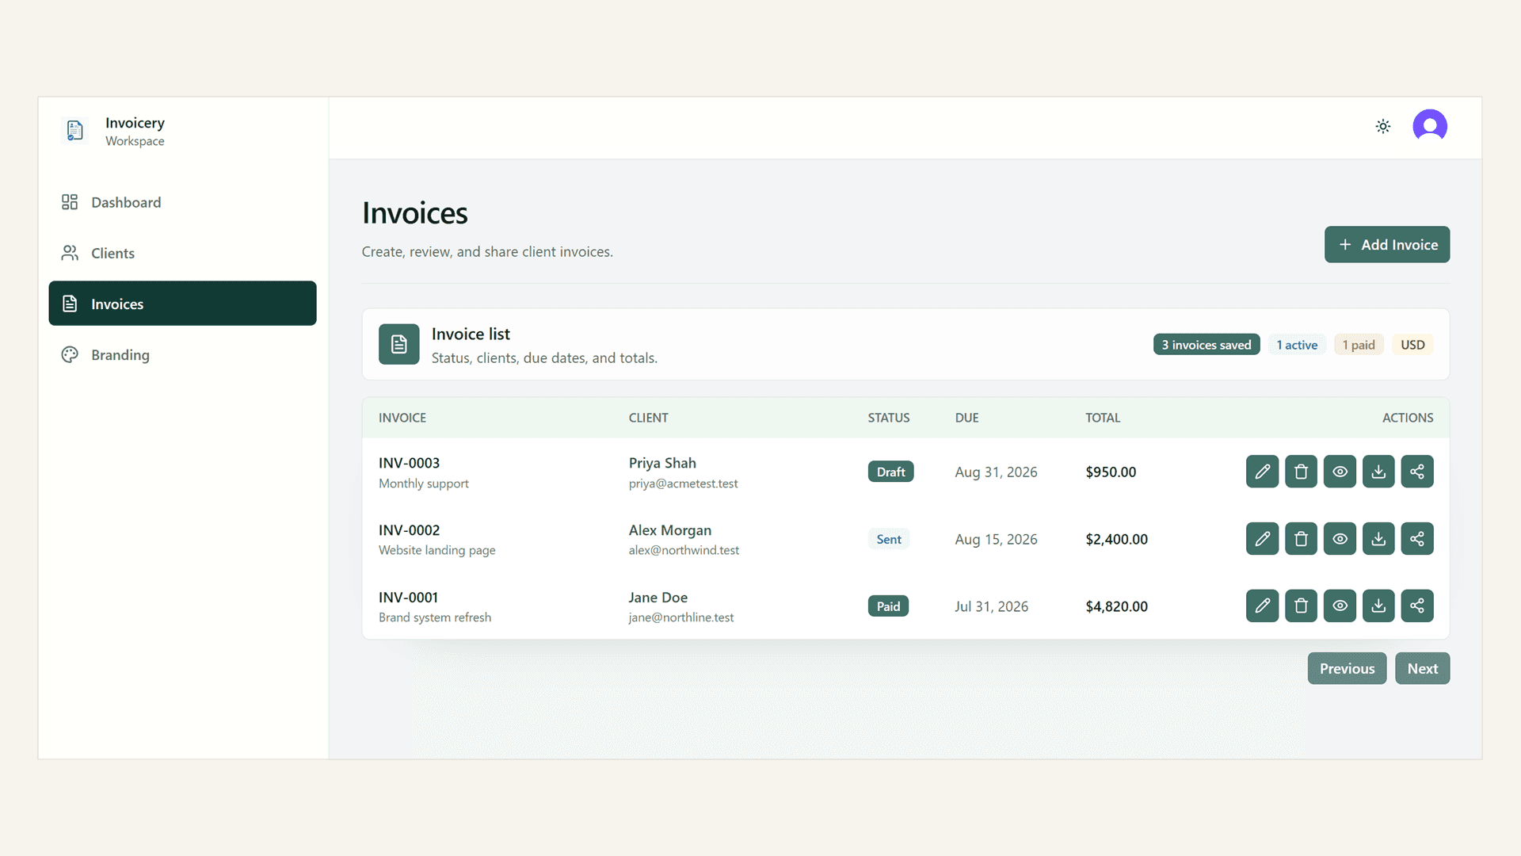Click the Paid status badge
The height and width of the screenshot is (856, 1521).
pyautogui.click(x=888, y=606)
